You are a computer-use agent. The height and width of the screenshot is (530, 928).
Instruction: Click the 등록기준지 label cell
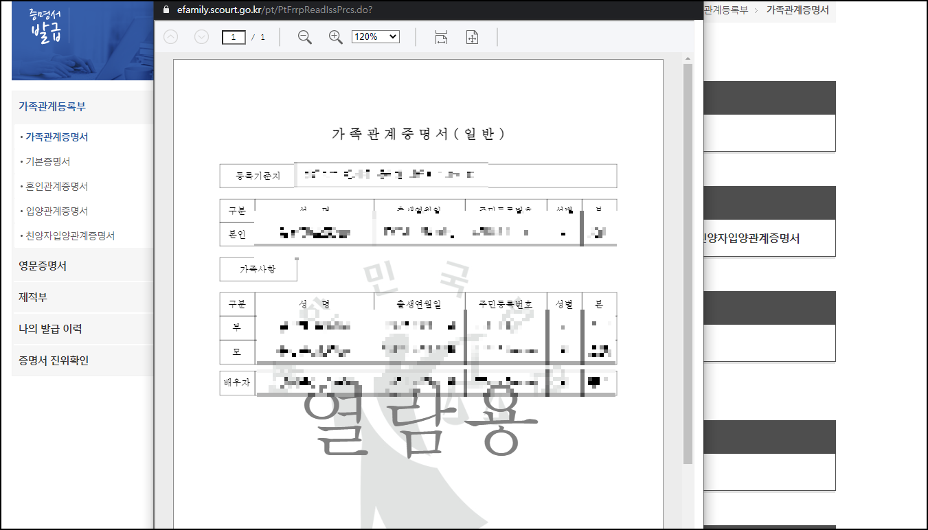pos(258,176)
